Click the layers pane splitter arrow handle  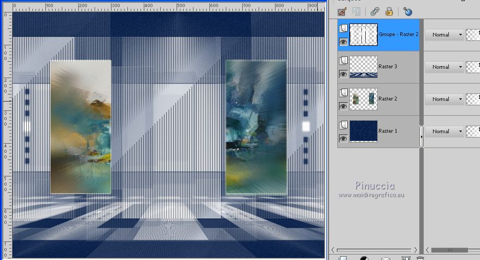(x=422, y=137)
